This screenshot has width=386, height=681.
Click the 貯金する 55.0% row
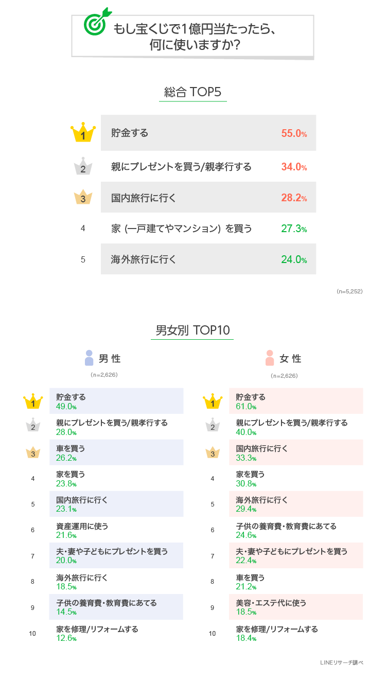[x=208, y=133]
